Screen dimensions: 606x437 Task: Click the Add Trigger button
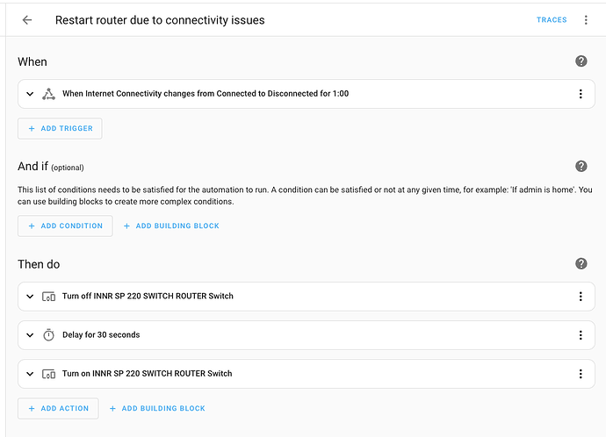coord(60,128)
